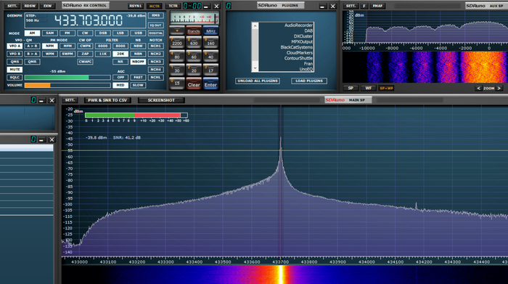Screen dimensions: 508x284
Task: Select SWFM FM mode
Action: click(x=67, y=54)
